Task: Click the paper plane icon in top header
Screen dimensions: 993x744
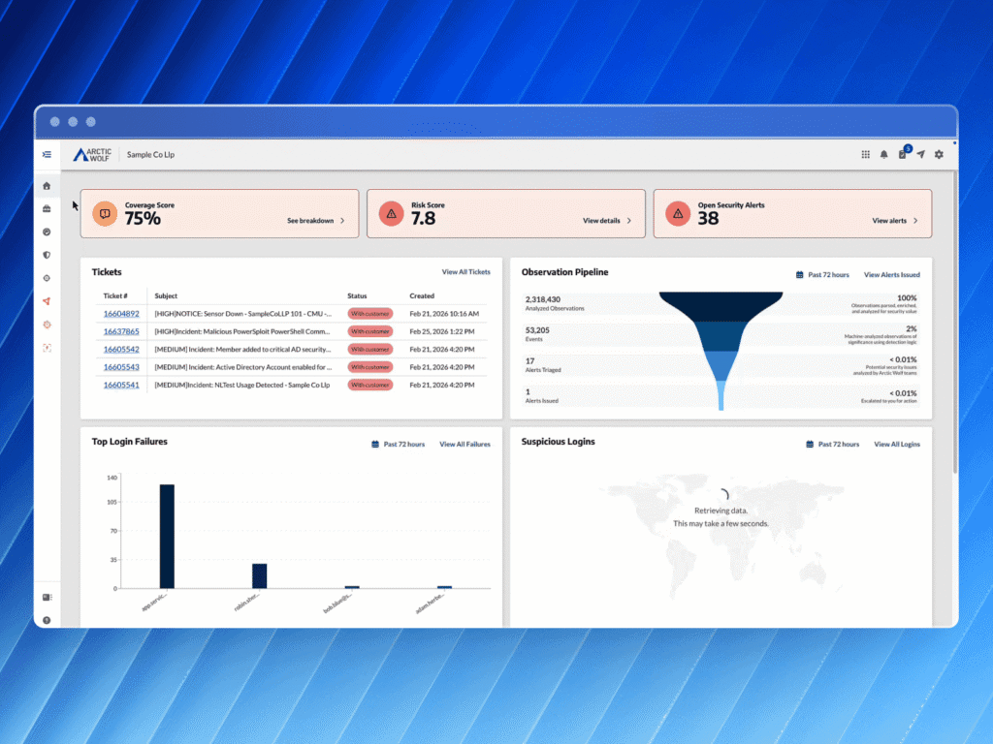Action: pos(921,154)
